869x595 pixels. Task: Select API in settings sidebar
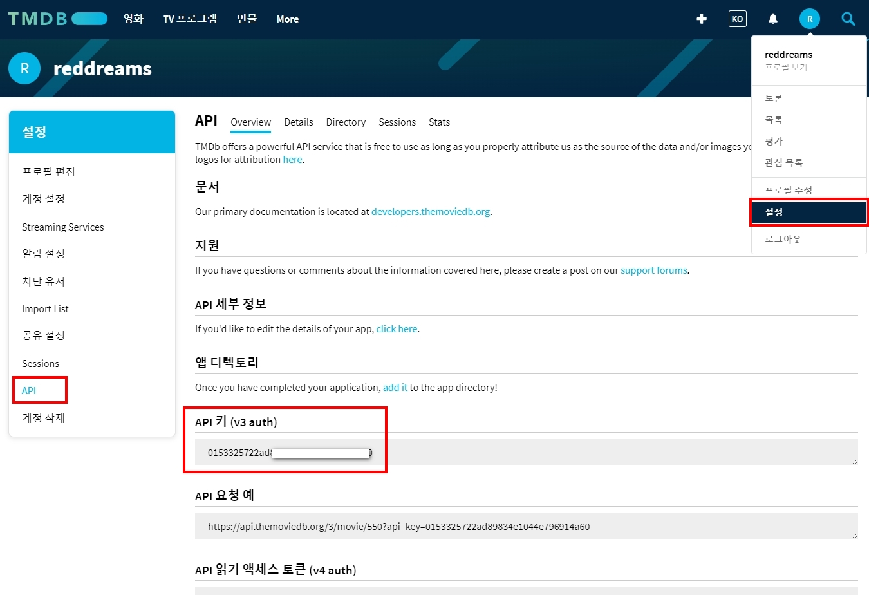[29, 390]
